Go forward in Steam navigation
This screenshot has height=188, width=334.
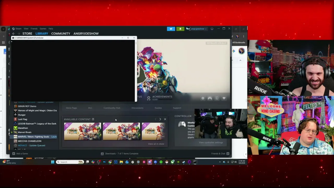[19, 34]
